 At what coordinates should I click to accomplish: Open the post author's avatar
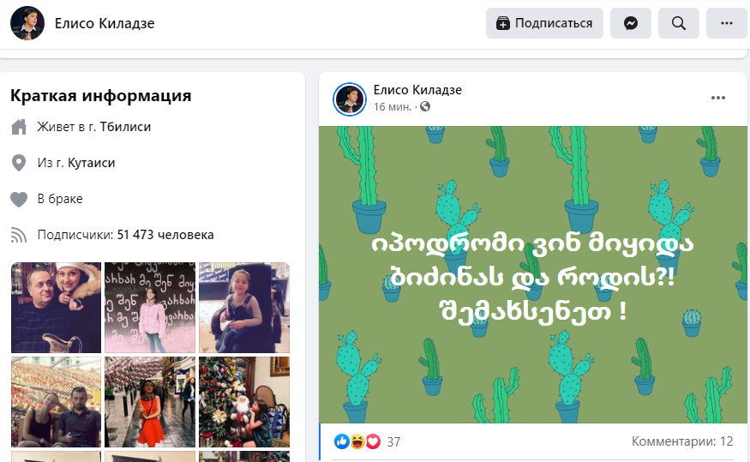(x=350, y=99)
